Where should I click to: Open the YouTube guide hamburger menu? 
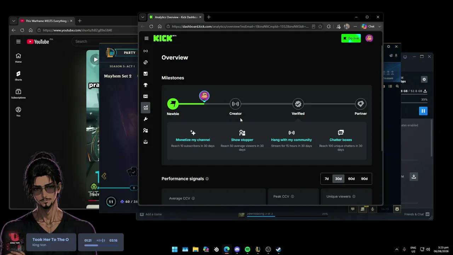pyautogui.click(x=18, y=41)
